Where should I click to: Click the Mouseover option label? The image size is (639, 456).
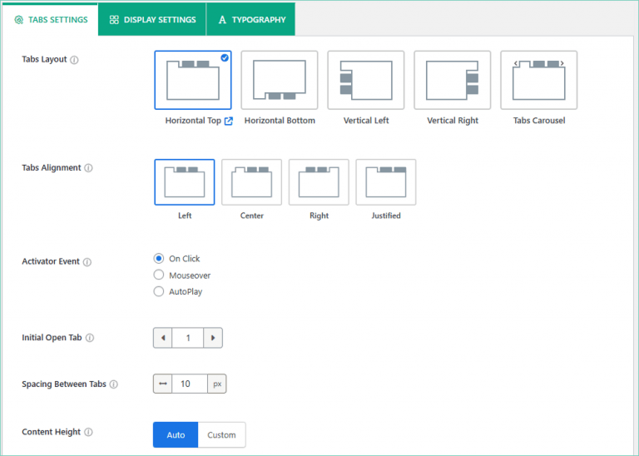coord(190,275)
